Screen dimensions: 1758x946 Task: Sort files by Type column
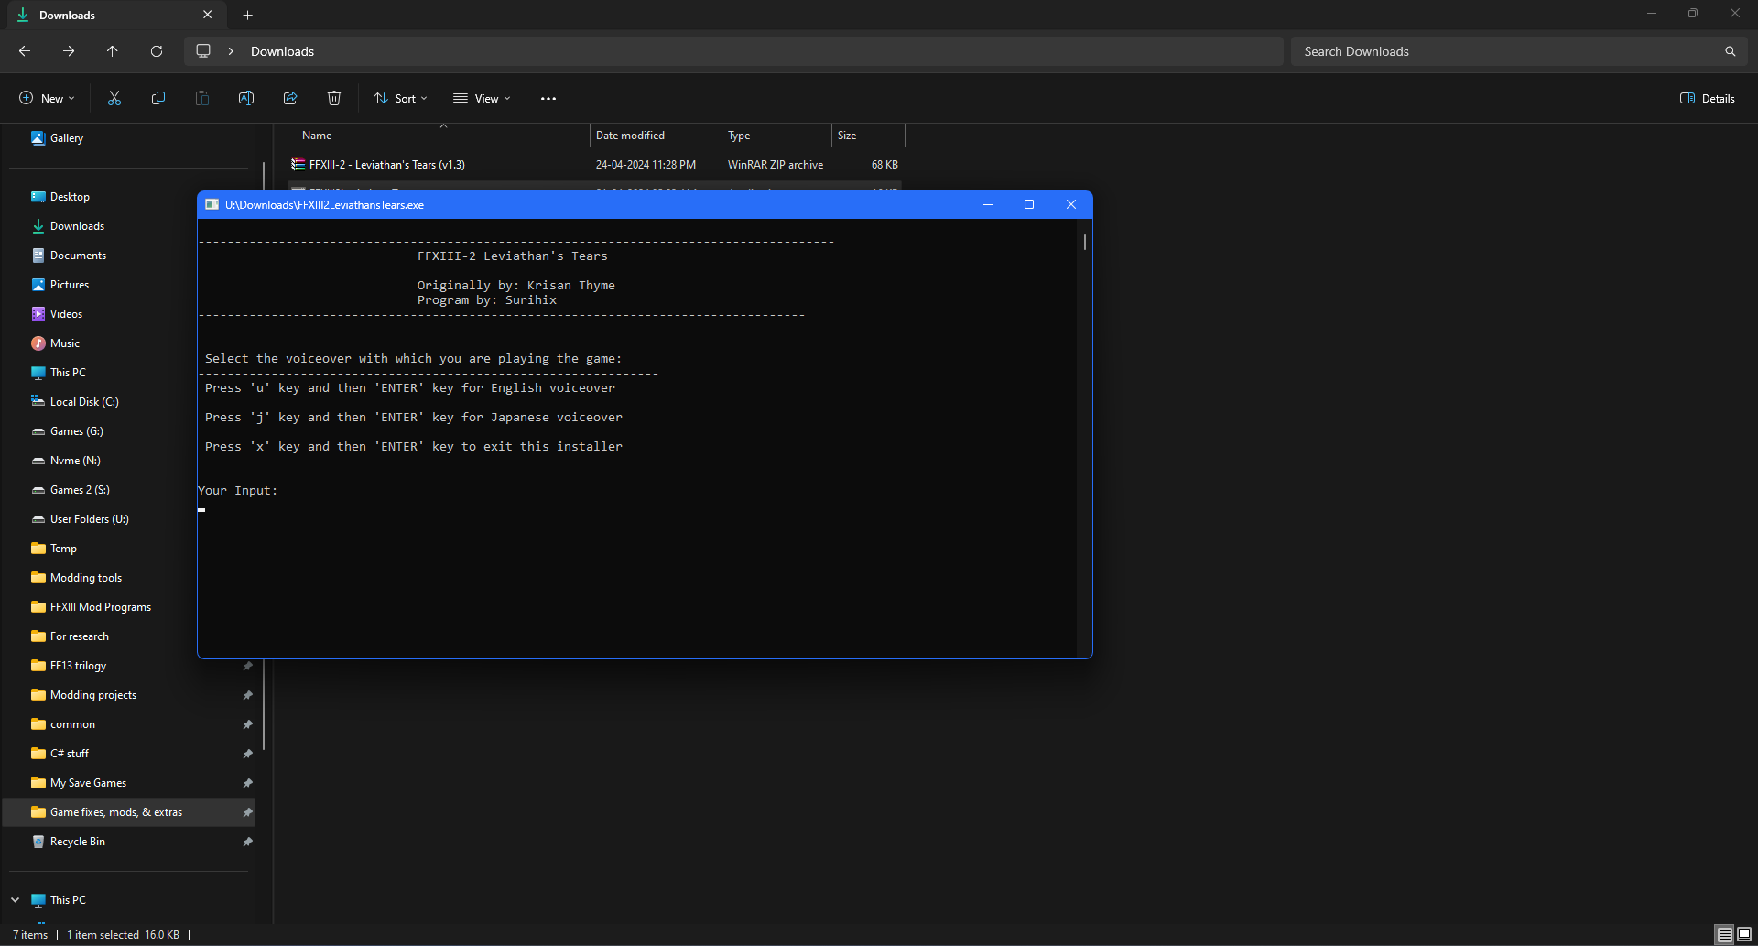click(x=776, y=135)
